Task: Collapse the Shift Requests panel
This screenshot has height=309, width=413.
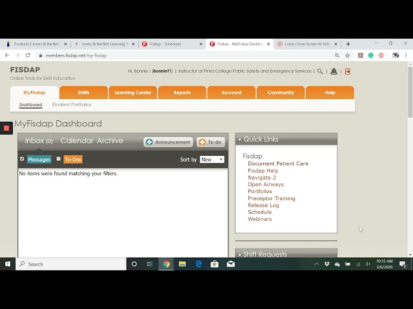Action: pyautogui.click(x=239, y=255)
